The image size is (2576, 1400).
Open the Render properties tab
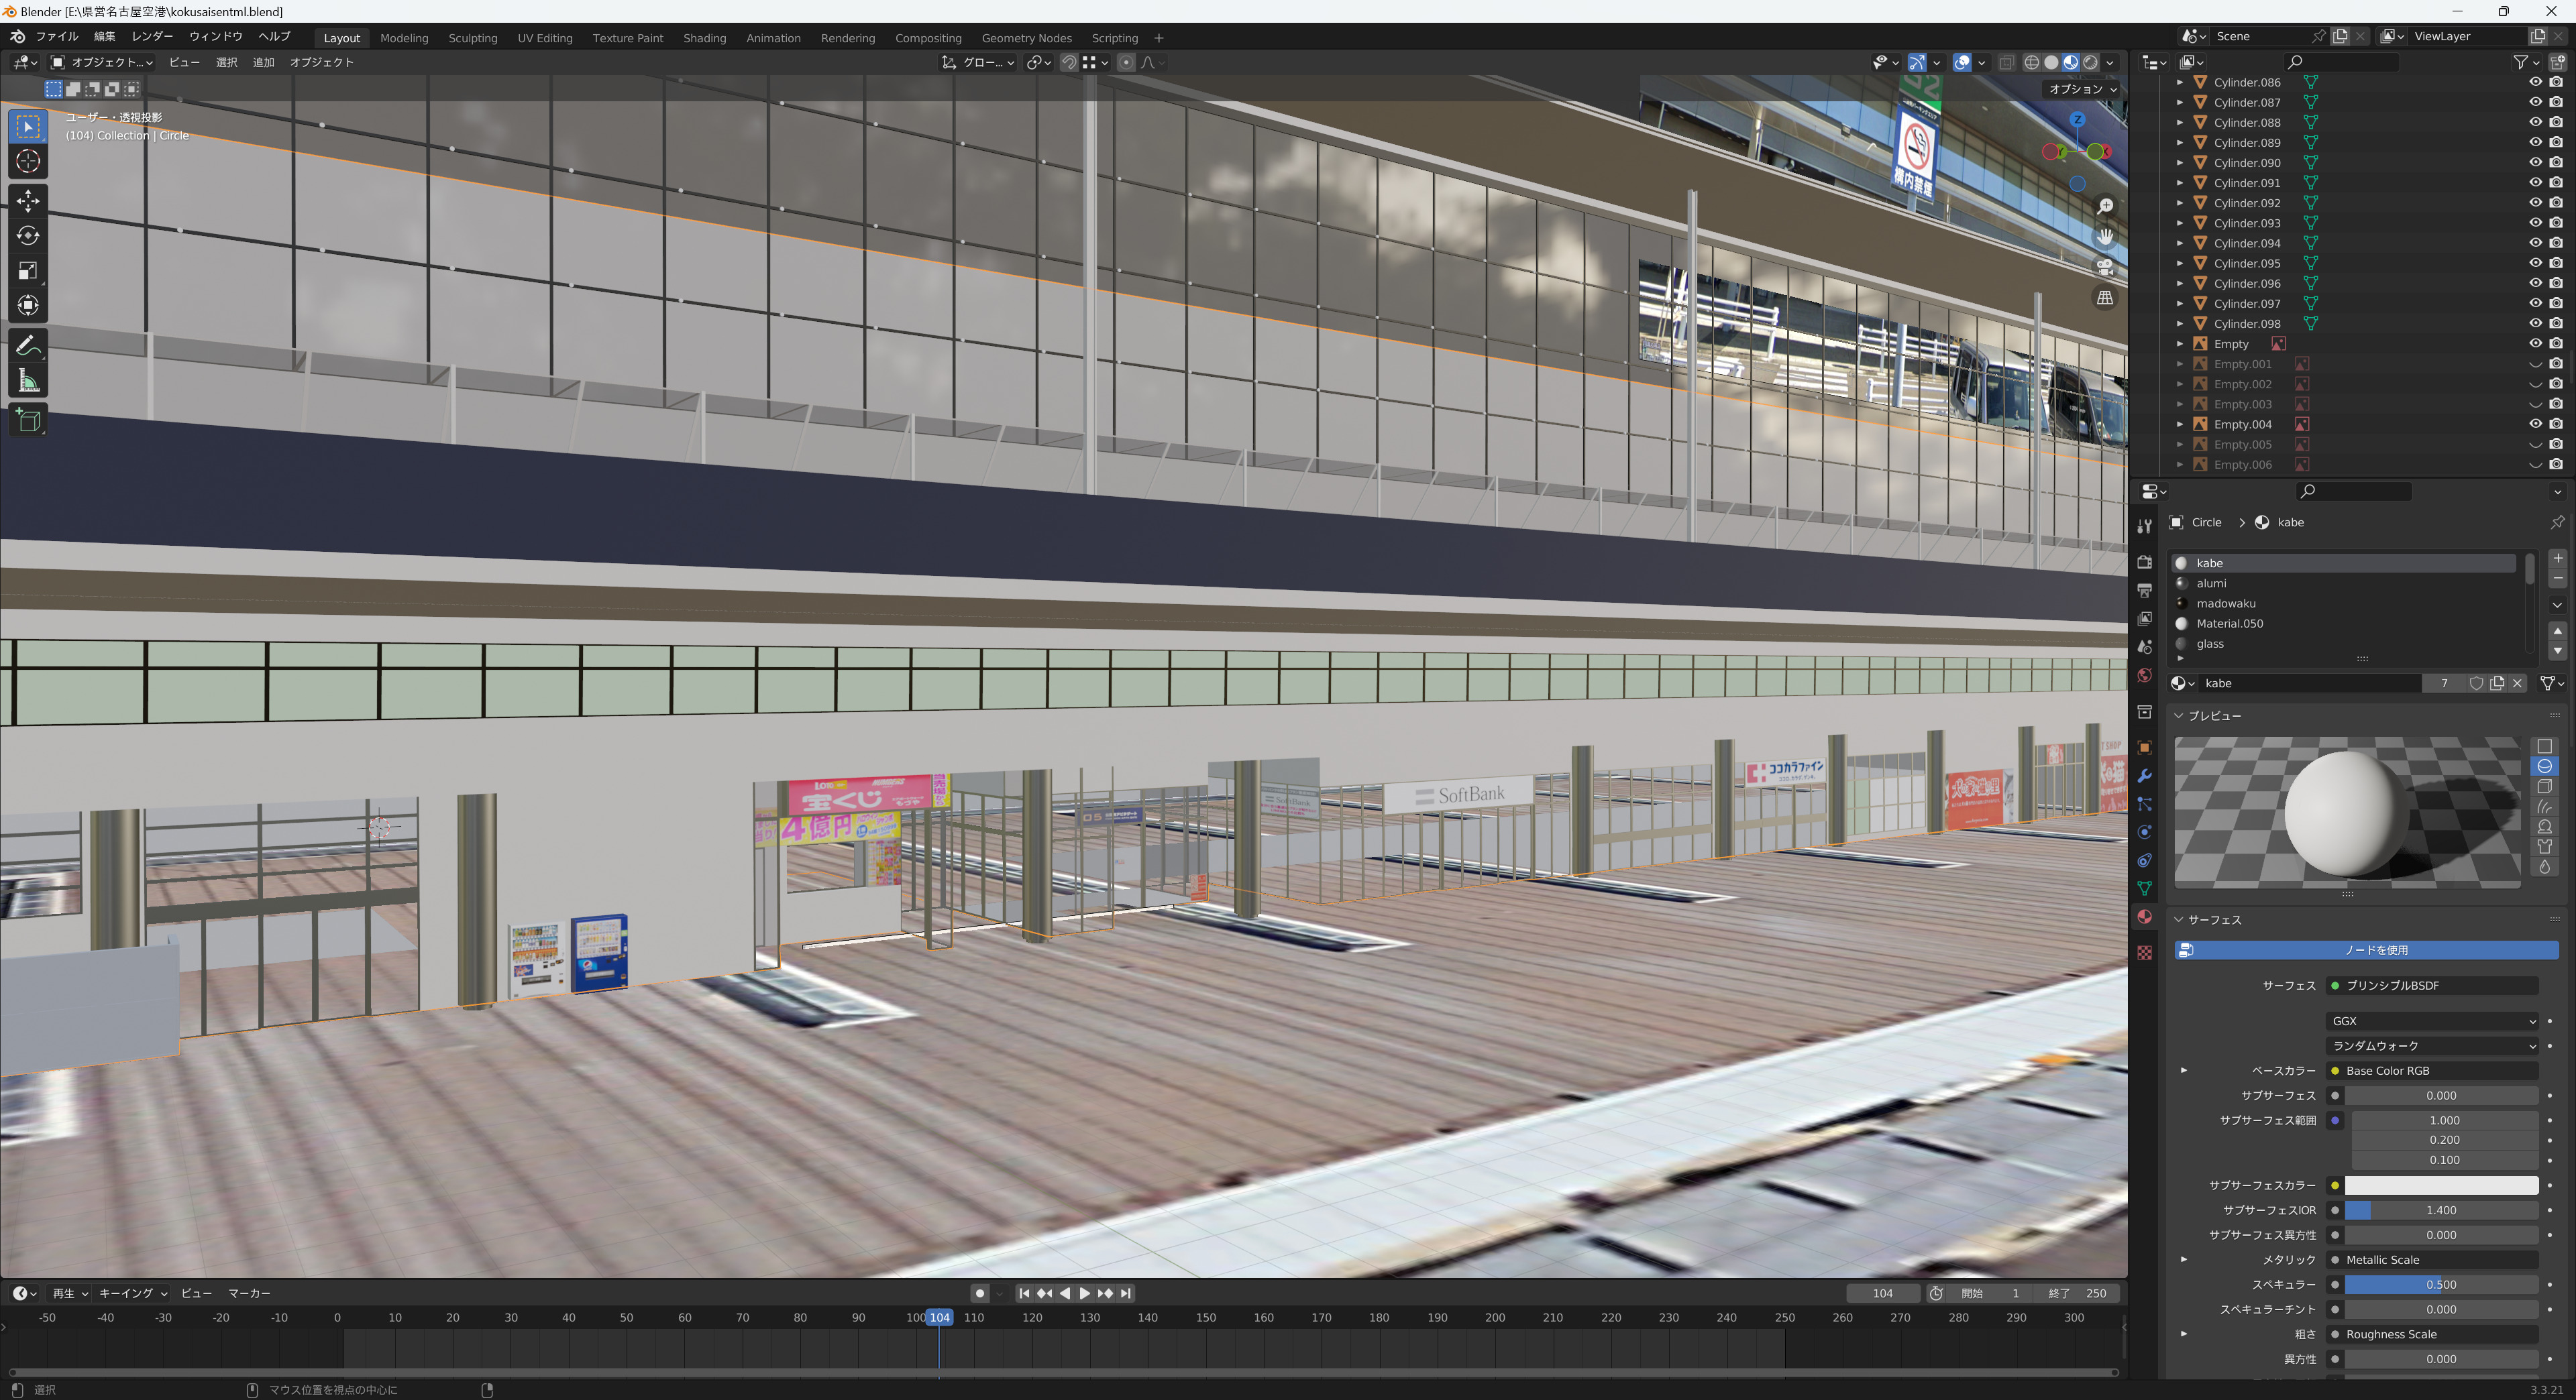click(x=2144, y=563)
